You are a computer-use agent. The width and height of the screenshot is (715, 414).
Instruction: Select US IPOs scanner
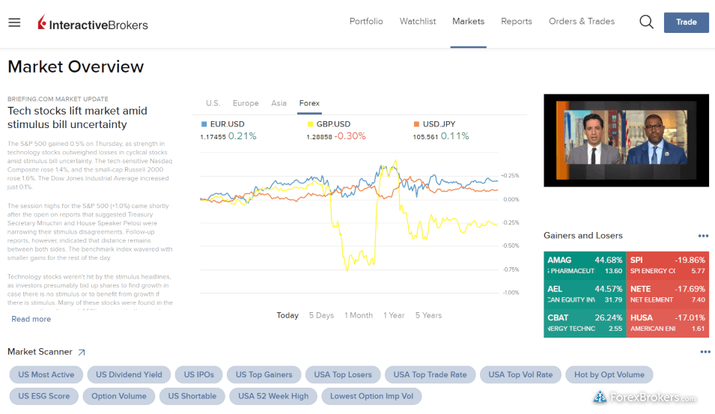click(x=199, y=375)
